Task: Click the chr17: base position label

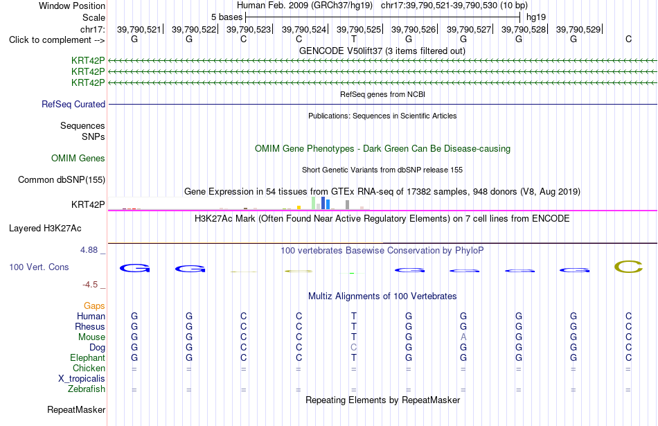Action: (92, 29)
